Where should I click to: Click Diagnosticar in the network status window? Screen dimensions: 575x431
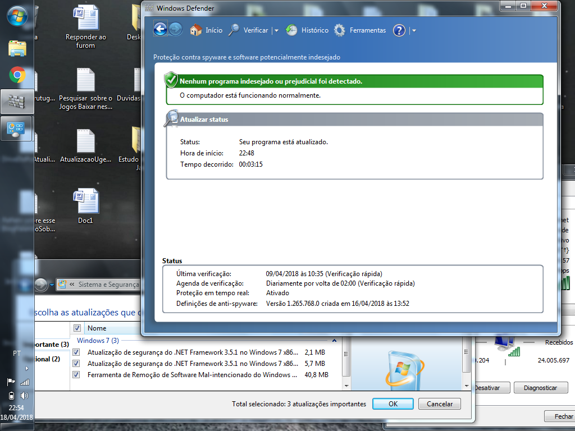(x=541, y=388)
